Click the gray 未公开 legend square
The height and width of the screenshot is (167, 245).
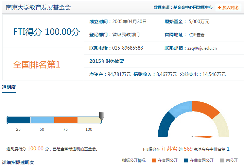point(222,160)
